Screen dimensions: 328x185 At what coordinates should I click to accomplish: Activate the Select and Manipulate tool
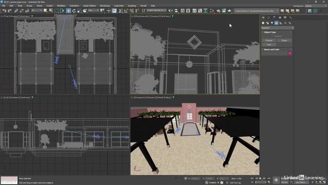pos(109,11)
